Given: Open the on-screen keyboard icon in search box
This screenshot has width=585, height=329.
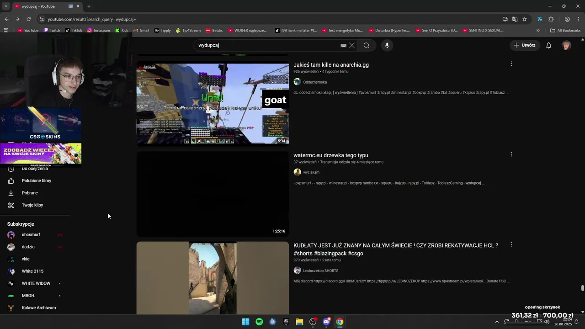Looking at the screenshot, I should pos(343,46).
